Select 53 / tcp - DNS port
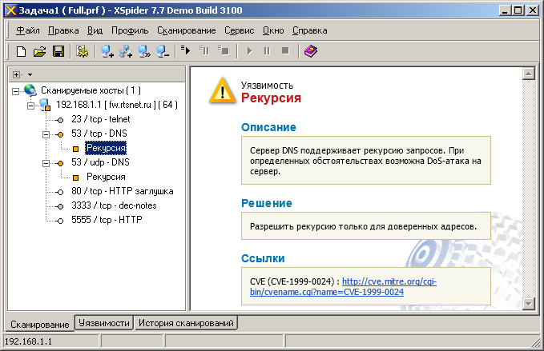 point(99,134)
